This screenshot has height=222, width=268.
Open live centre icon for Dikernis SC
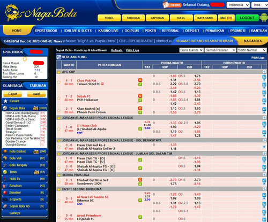pos(140,200)
